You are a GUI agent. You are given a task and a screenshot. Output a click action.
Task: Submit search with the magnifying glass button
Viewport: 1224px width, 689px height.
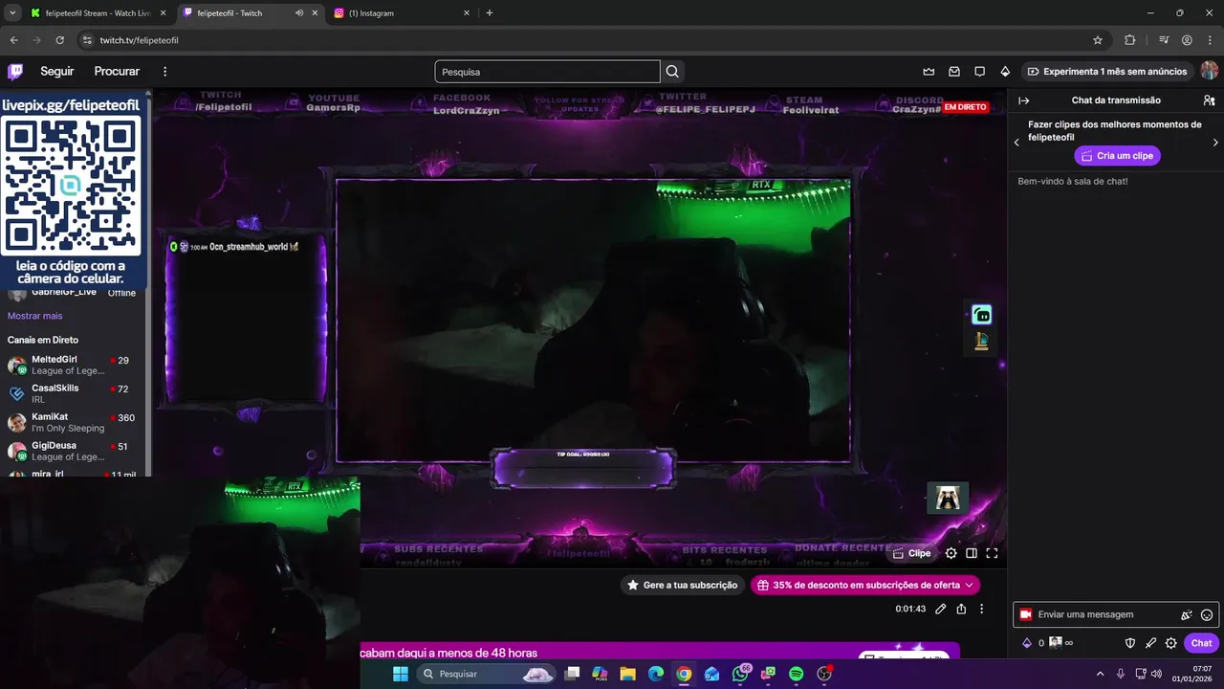pos(672,72)
